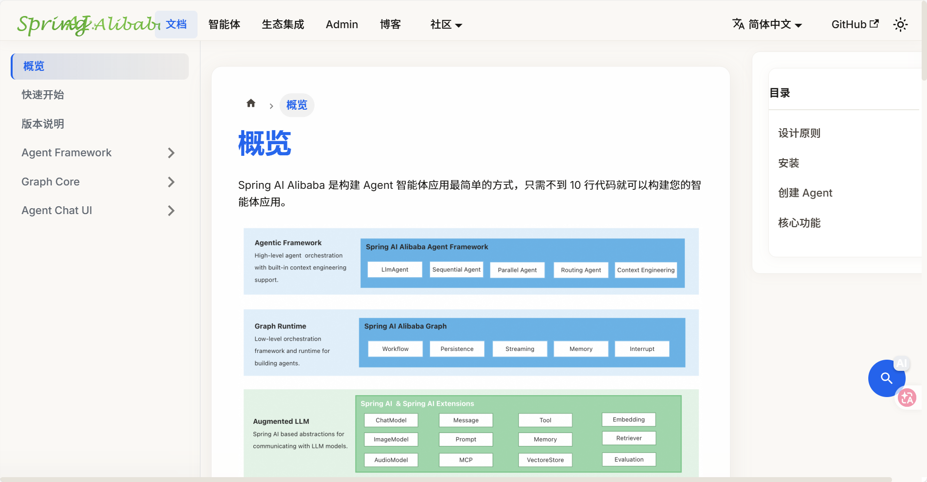The height and width of the screenshot is (482, 927).
Task: Jump to 创建 Agent in table of contents
Action: [x=805, y=193]
